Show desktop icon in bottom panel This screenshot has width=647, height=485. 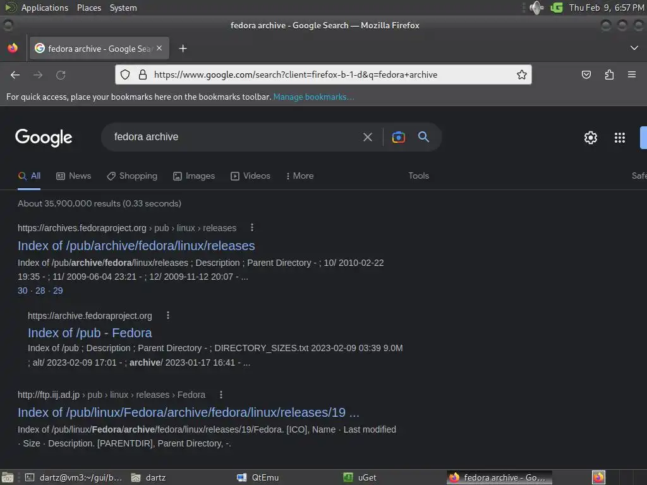click(x=8, y=477)
